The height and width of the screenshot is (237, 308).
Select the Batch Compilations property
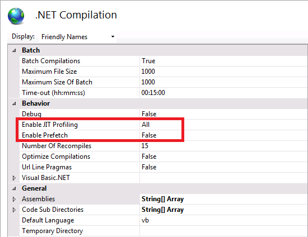coord(51,61)
